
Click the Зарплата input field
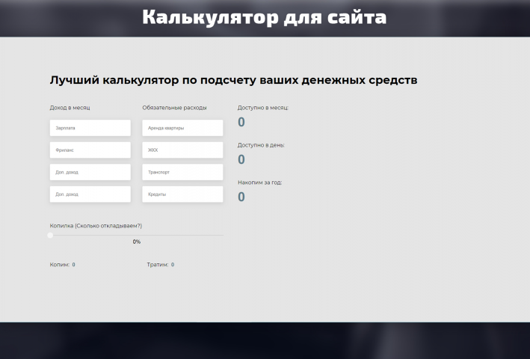click(x=90, y=128)
